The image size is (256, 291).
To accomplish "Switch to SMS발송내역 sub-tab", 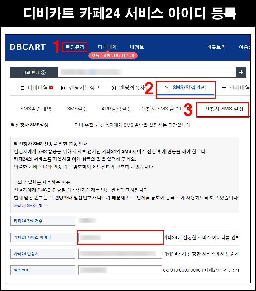I will point(36,109).
